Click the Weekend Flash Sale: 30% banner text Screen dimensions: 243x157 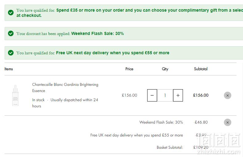tap(98, 33)
